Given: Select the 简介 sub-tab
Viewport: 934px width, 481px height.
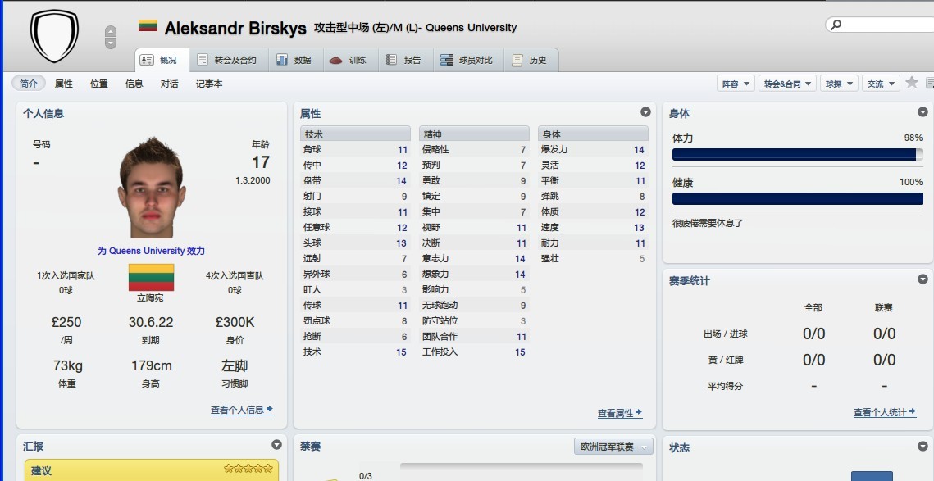Looking at the screenshot, I should tap(29, 84).
